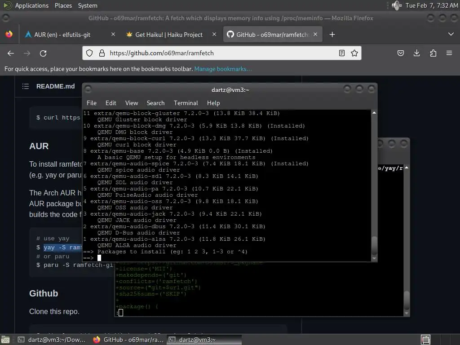Viewport: 460px width, 345px height.
Task: Click the '# use yay' code comment
Action: coord(53,239)
